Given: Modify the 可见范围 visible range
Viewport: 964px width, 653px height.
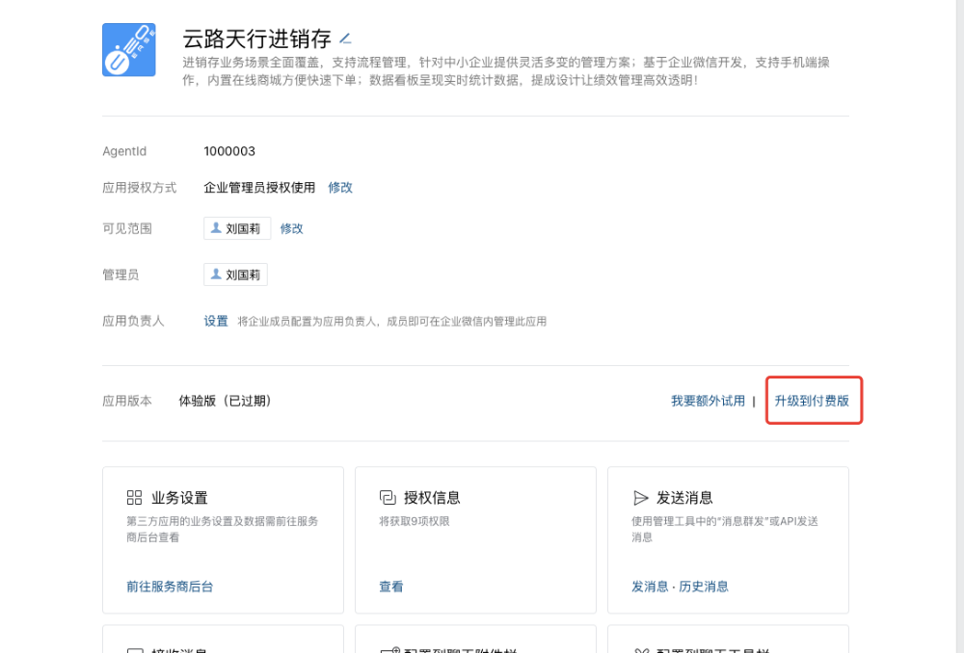Looking at the screenshot, I should click(x=291, y=228).
